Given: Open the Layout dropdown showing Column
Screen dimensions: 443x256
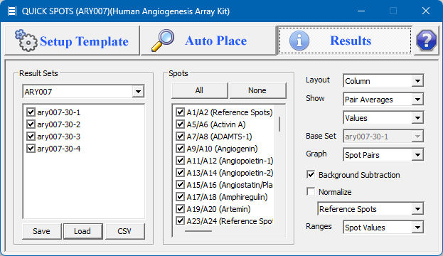Looking at the screenshot, I should tap(383, 81).
